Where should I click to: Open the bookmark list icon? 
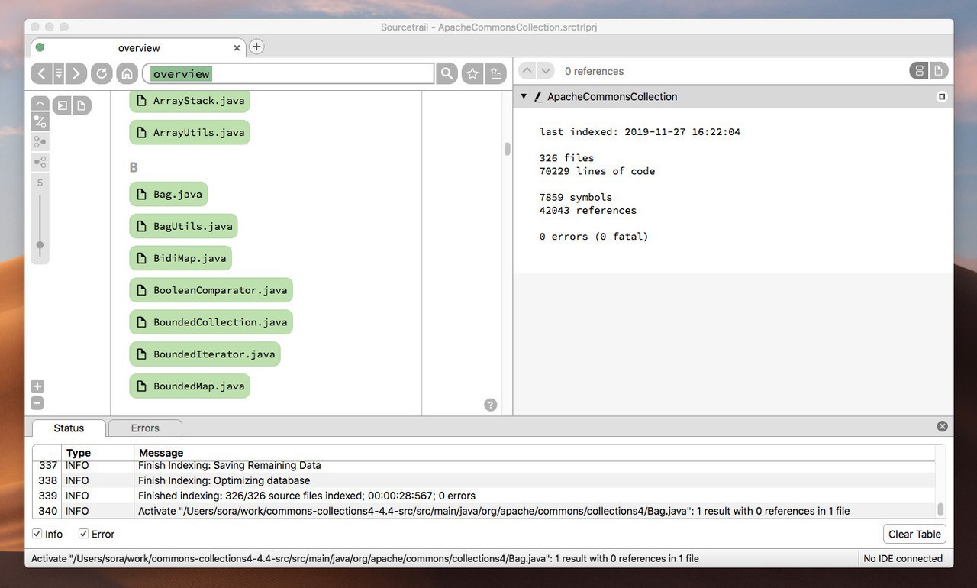tap(495, 73)
